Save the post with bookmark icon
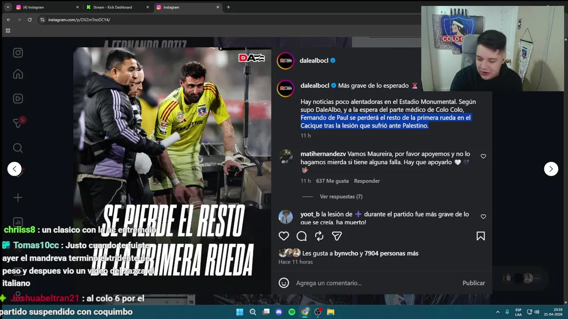The image size is (568, 319). coord(481,236)
